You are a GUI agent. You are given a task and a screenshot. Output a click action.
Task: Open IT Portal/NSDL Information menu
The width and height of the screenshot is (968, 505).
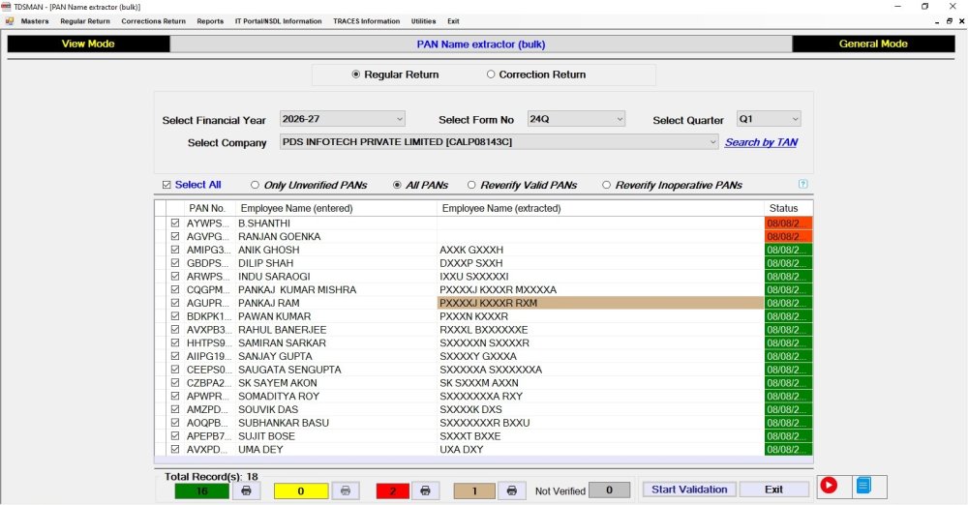278,21
